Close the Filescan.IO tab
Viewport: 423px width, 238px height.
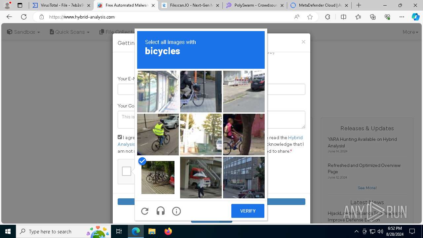tap(217, 5)
